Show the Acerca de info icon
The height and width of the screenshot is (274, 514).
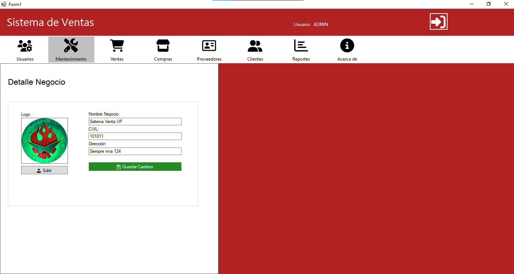pos(347,46)
